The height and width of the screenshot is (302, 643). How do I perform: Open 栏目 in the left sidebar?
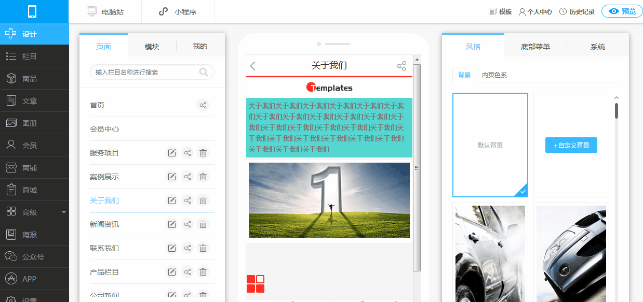pos(34,56)
